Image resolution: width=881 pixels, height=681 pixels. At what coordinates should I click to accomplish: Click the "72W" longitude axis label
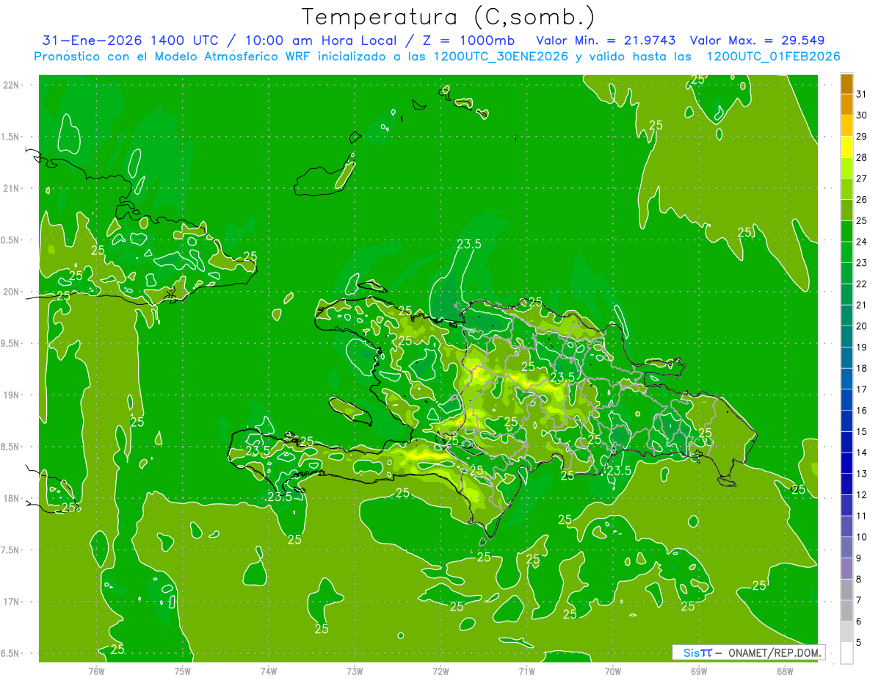(440, 671)
